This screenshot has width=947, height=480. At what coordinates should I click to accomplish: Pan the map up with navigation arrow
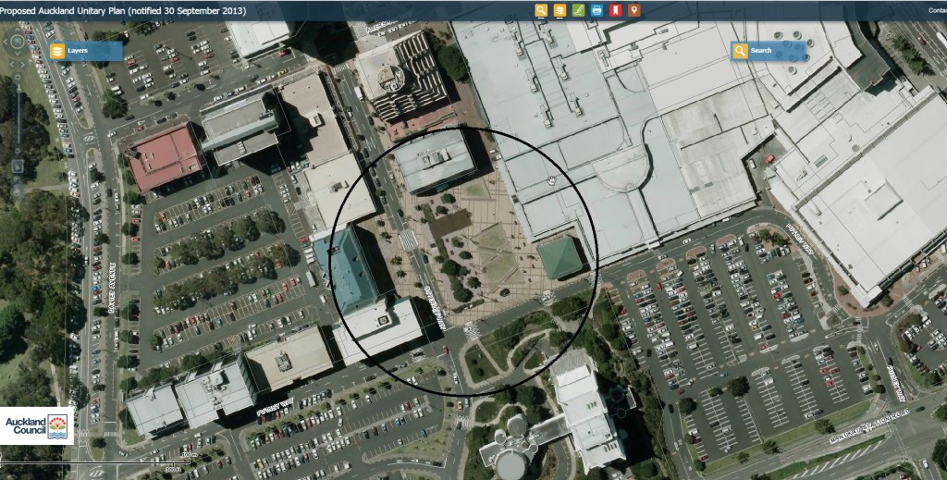tap(18, 31)
